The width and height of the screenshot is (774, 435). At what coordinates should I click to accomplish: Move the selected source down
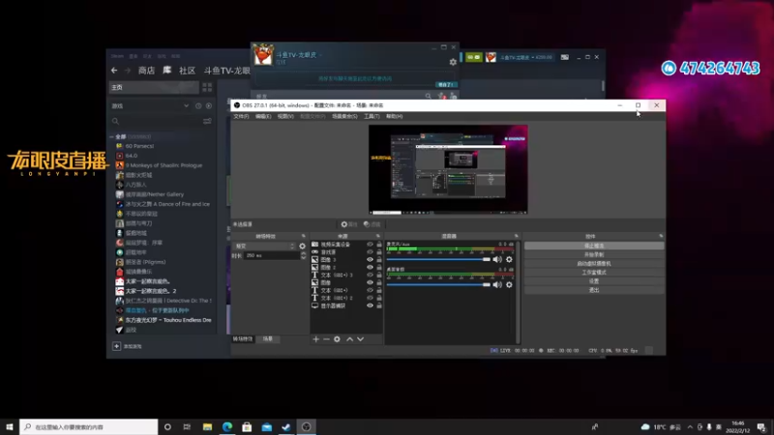coord(360,339)
